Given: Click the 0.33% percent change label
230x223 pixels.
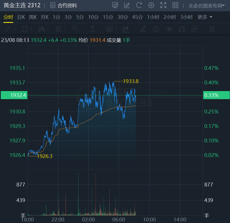Looking at the screenshot, I should coord(216,95).
